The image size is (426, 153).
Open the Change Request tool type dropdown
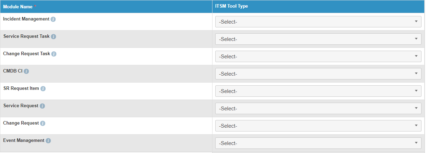(x=318, y=126)
